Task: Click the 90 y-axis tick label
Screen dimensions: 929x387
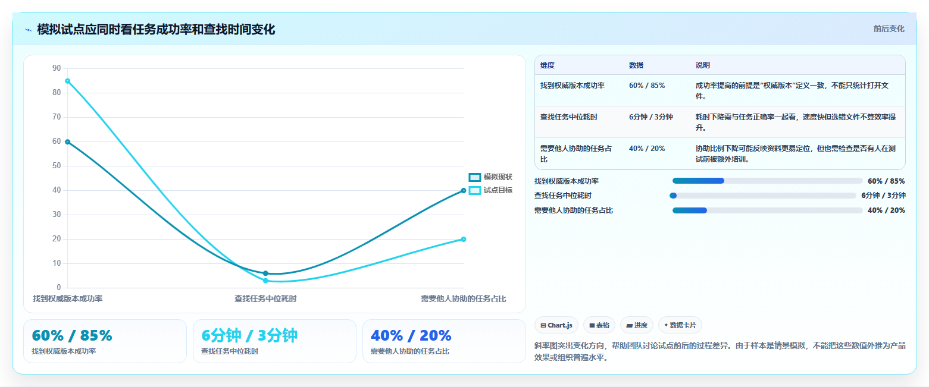Action: click(57, 68)
